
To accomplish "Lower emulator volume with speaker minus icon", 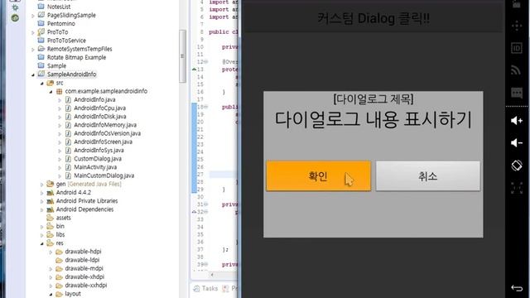I will pyautogui.click(x=517, y=143).
